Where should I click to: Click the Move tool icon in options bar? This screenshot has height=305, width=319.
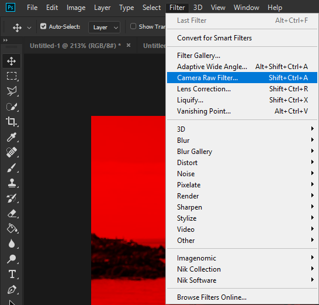[x=17, y=28]
